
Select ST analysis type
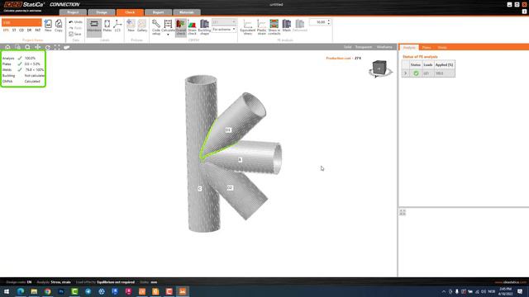[x=14, y=30]
